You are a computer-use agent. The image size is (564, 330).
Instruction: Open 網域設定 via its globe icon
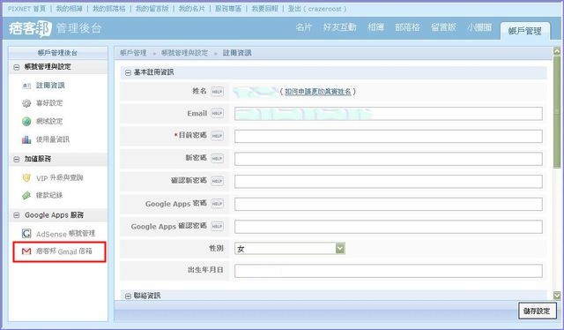point(26,122)
